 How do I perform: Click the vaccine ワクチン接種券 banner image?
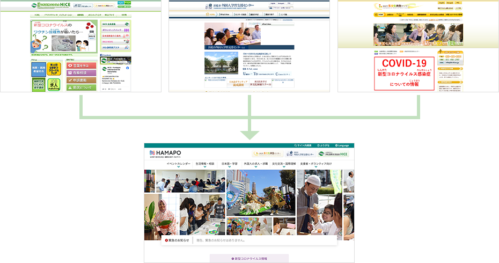click(64, 35)
